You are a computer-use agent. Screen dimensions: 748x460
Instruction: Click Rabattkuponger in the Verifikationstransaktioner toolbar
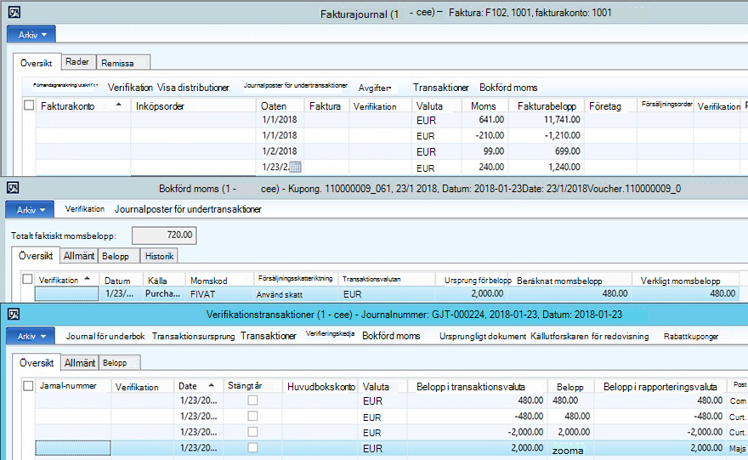tap(691, 337)
